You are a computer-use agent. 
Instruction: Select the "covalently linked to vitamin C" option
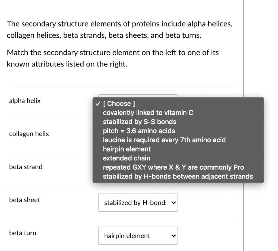tap(148, 113)
